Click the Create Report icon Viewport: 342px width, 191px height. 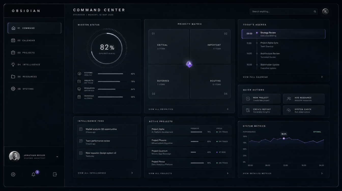(248, 110)
